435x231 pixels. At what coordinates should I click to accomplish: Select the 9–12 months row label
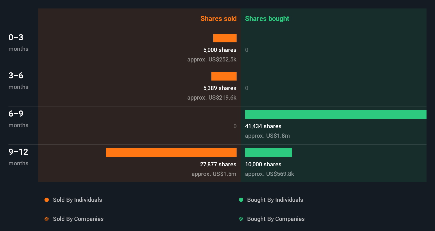[18, 157]
